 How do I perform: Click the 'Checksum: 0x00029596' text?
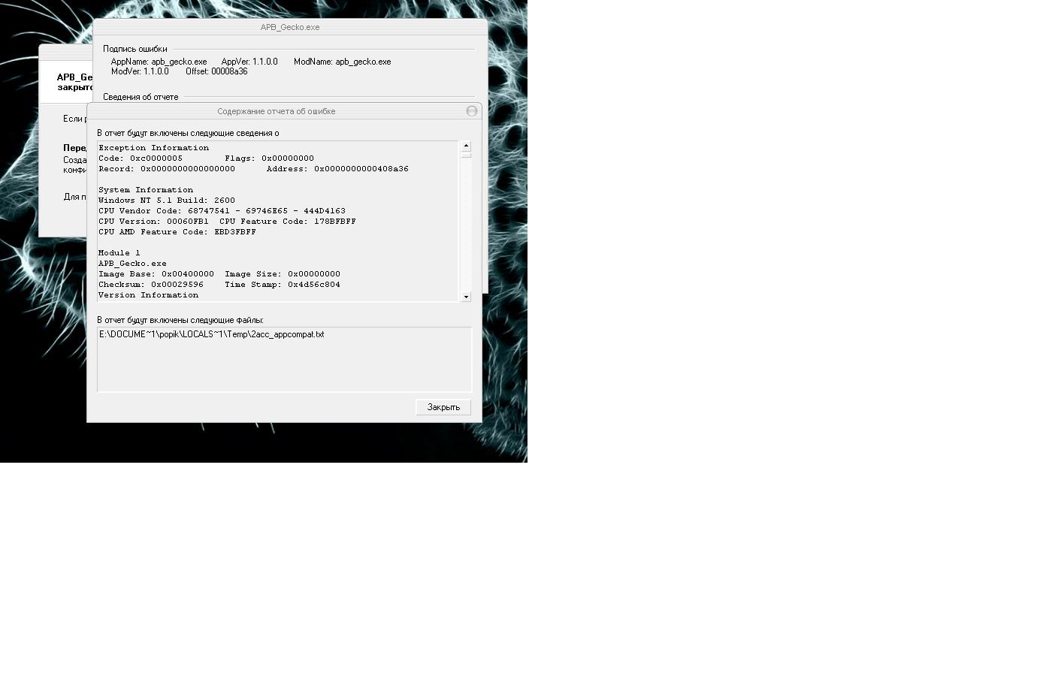coord(150,285)
